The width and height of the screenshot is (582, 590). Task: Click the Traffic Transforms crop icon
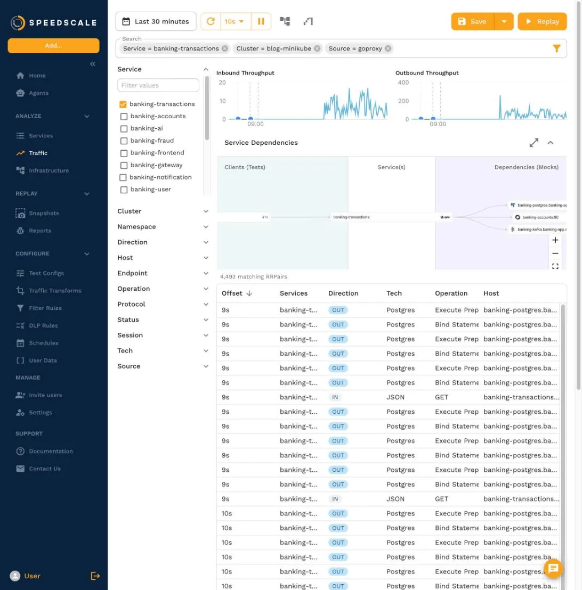tap(20, 291)
